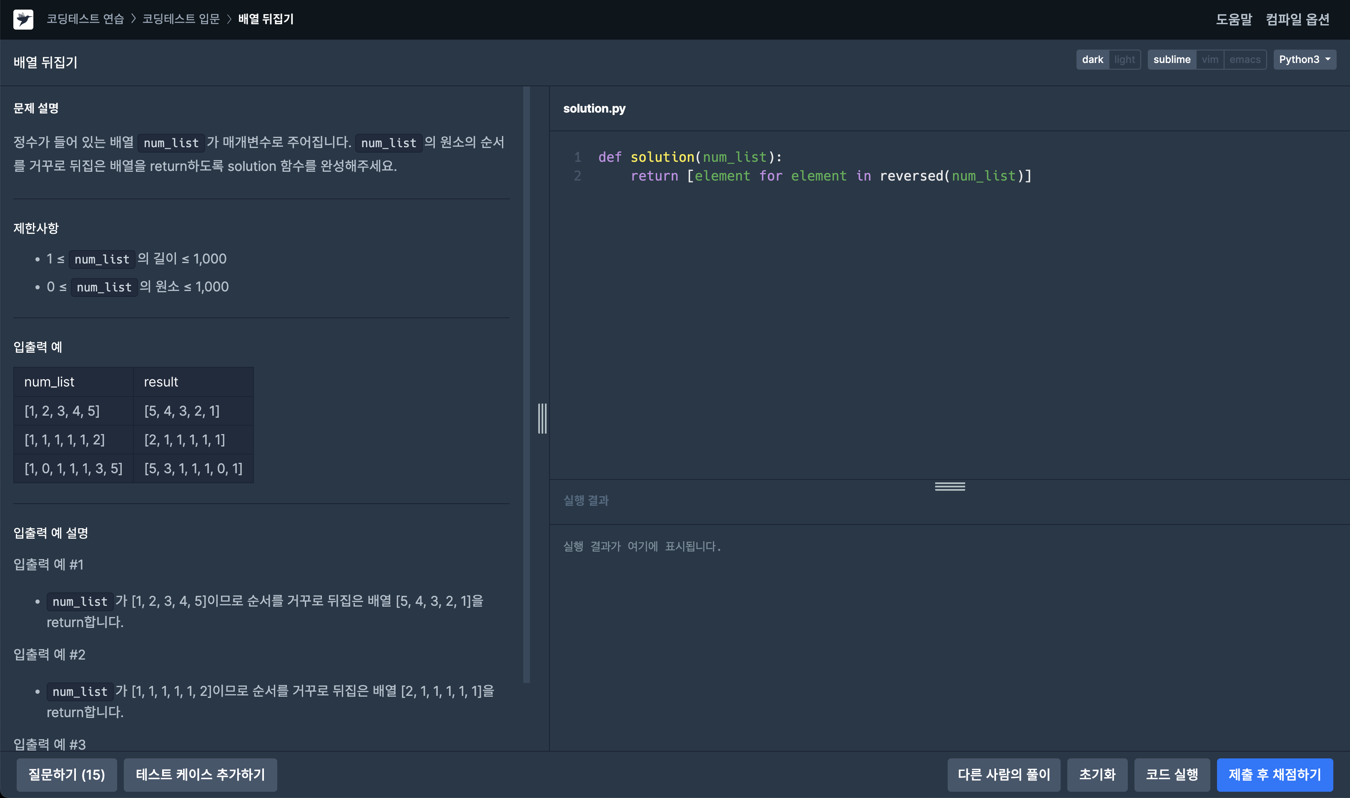
Task: Enable emacs keybindings for the editor
Action: click(1245, 59)
